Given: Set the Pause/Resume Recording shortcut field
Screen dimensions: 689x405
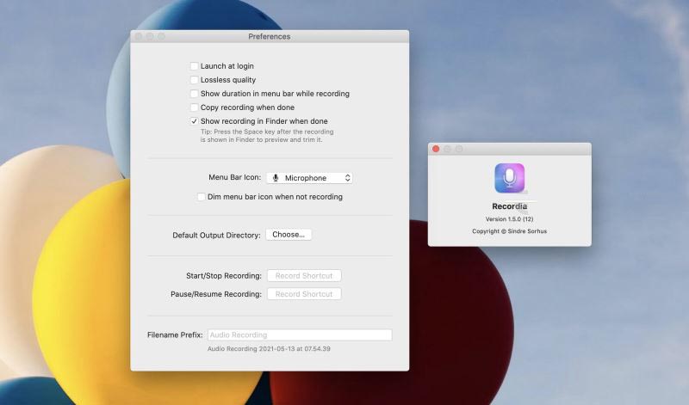Looking at the screenshot, I should coord(304,294).
